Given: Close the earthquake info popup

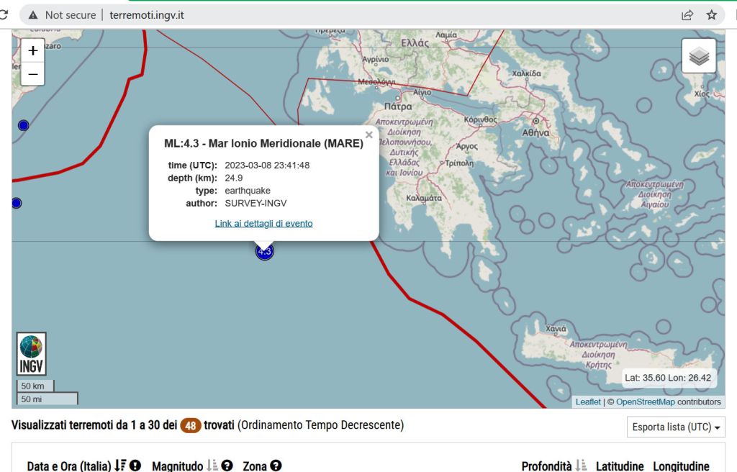Looking at the screenshot, I should (369, 135).
